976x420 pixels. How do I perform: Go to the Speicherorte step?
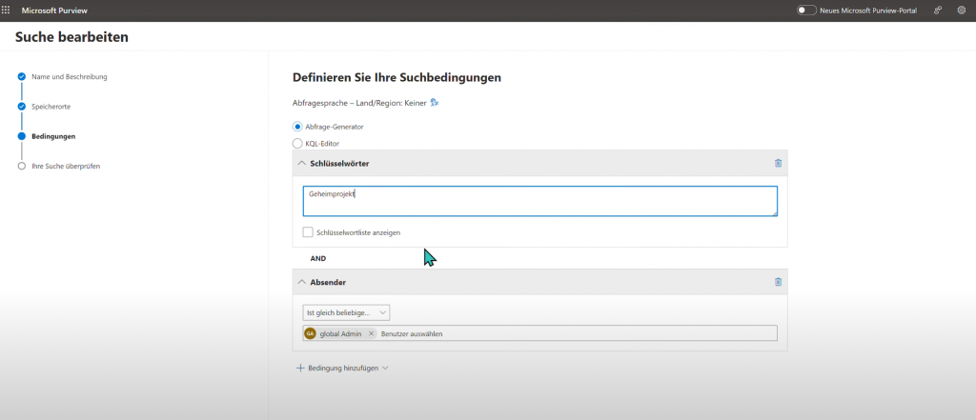coord(51,107)
